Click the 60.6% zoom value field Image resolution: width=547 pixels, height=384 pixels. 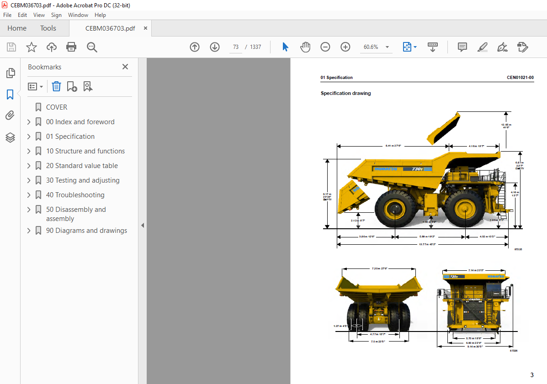coord(371,47)
